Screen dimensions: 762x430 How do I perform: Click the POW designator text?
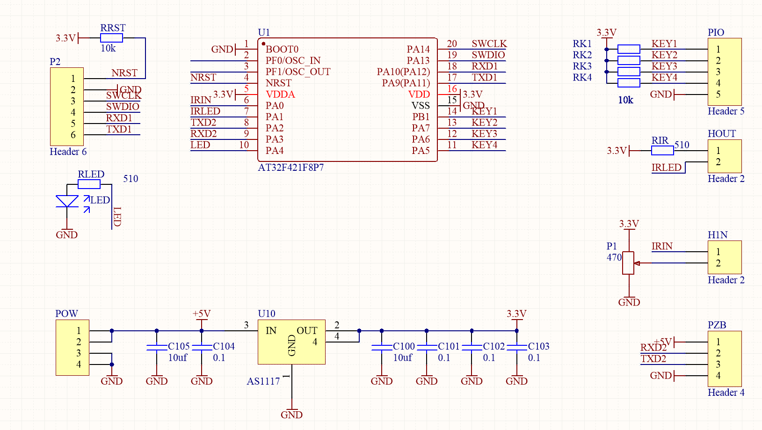pos(67,313)
